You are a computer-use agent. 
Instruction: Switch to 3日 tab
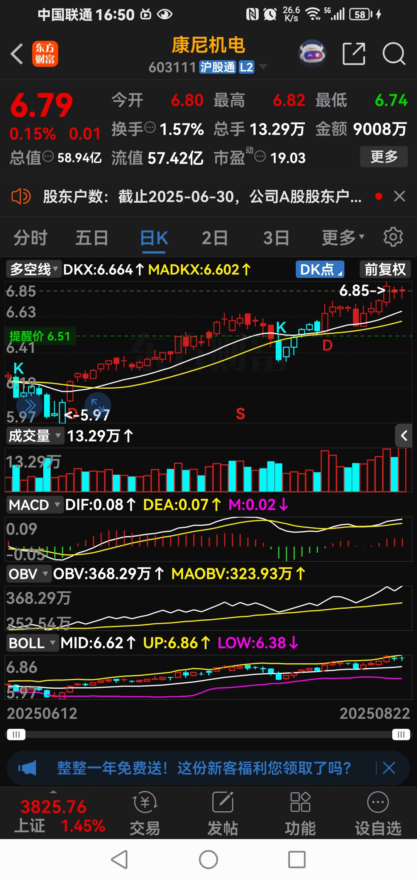276,237
